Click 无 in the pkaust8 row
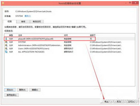 (91, 39)
